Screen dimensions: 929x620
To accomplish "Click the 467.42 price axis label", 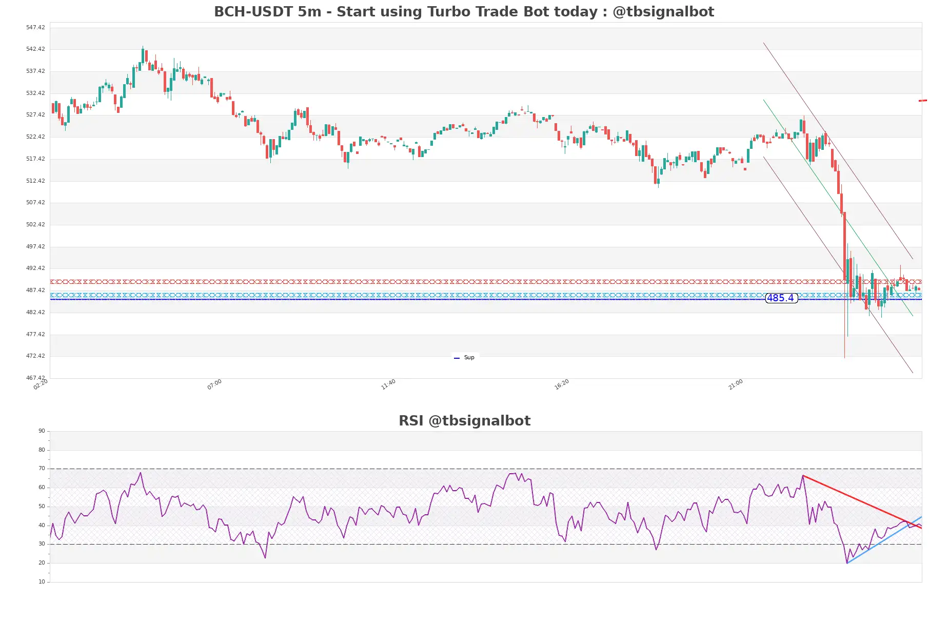I will (35, 378).
